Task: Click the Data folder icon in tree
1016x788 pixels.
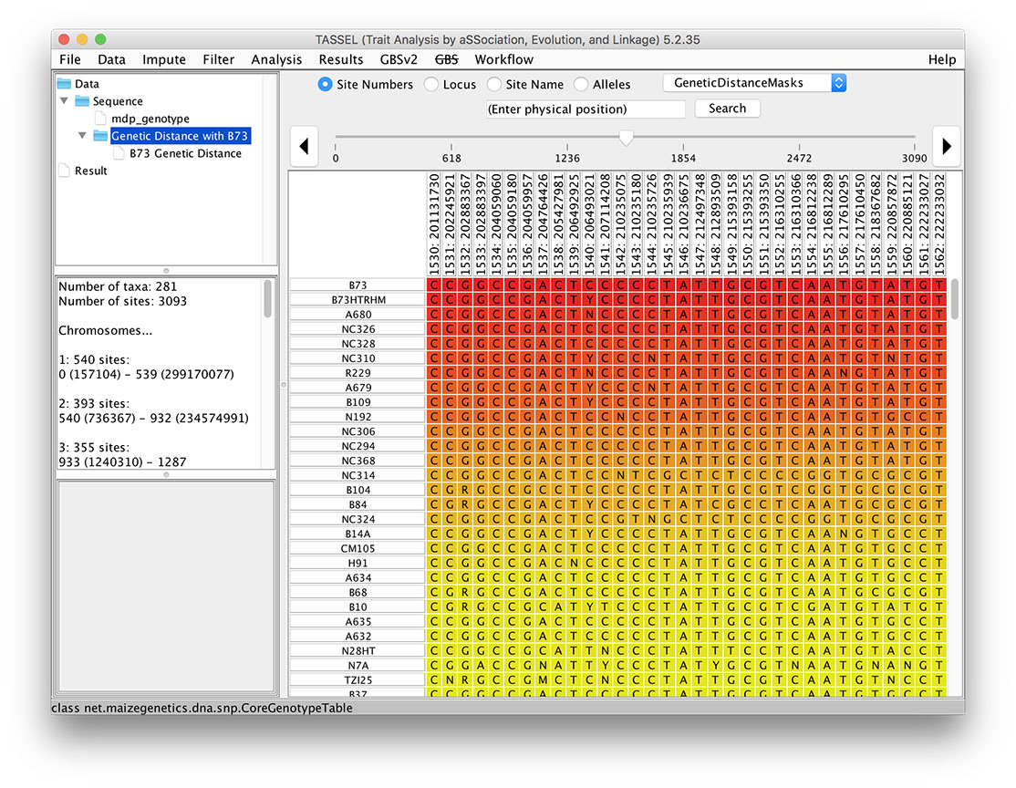Action: [64, 84]
